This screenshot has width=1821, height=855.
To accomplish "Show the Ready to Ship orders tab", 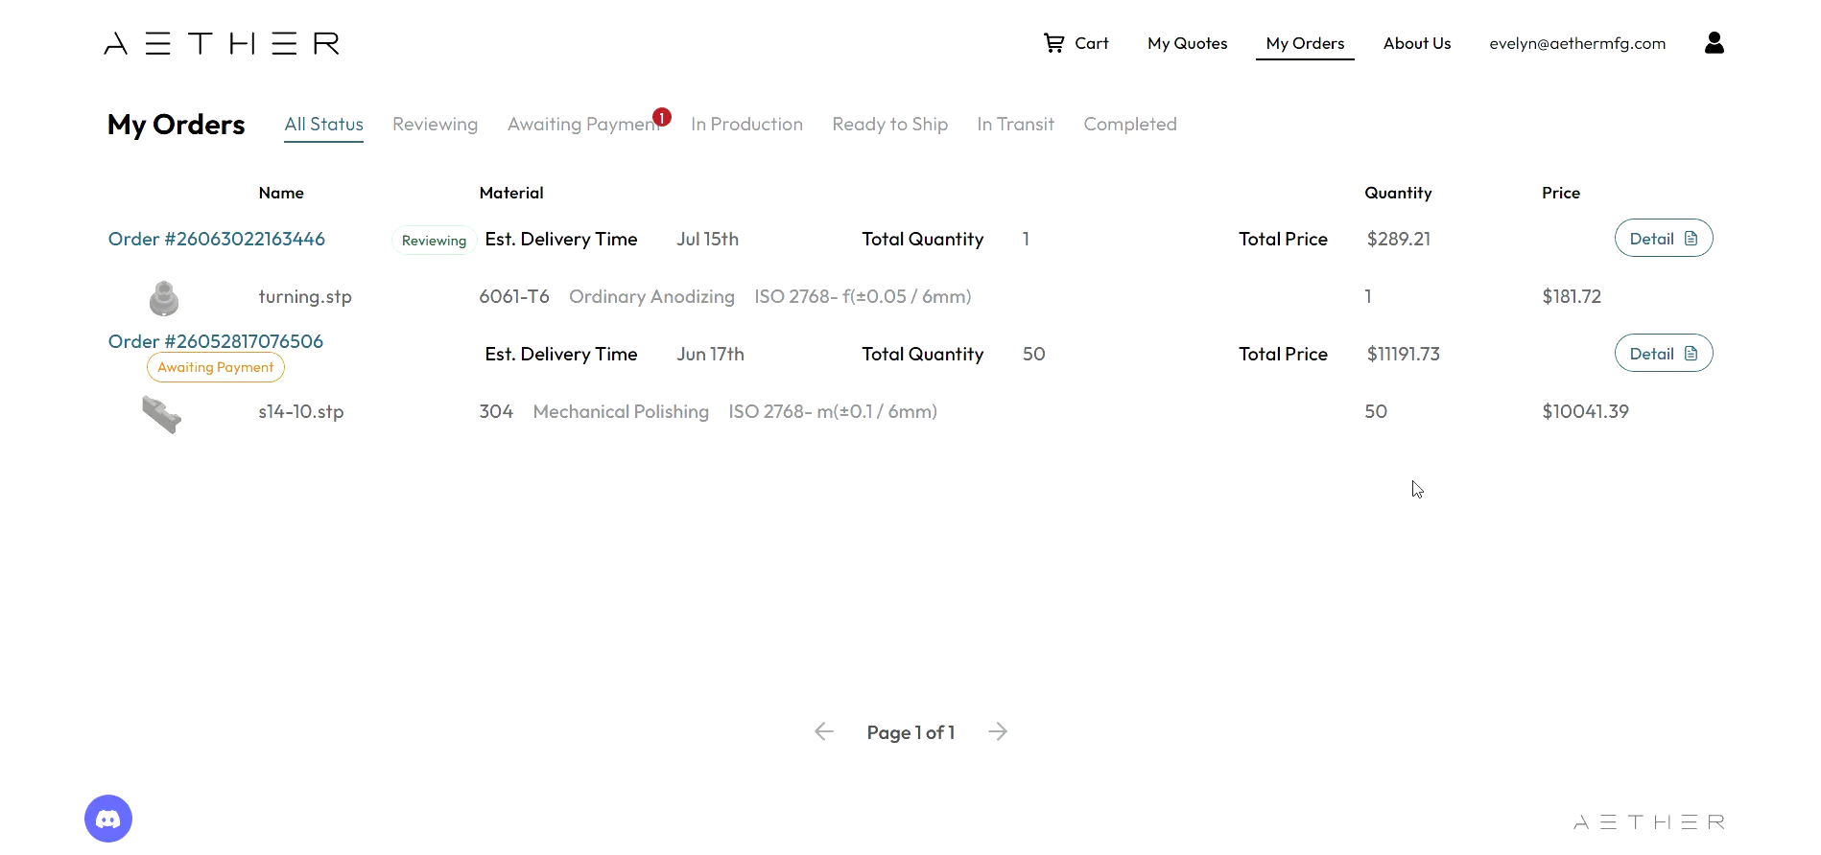I will click(889, 124).
